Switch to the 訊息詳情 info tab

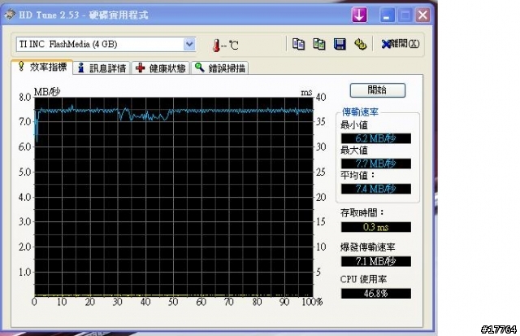point(102,68)
